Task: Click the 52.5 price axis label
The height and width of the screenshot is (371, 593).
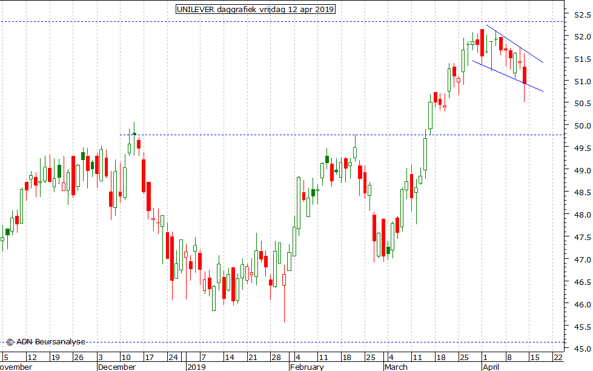Action: click(x=583, y=15)
